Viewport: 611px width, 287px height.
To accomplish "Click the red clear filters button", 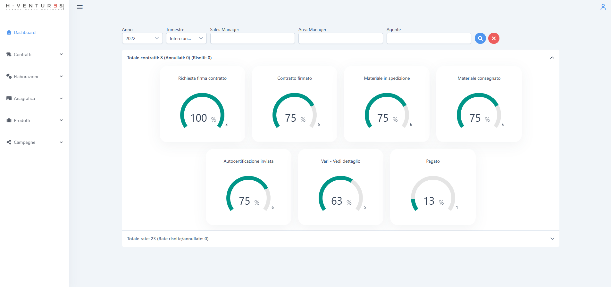I will coord(494,38).
